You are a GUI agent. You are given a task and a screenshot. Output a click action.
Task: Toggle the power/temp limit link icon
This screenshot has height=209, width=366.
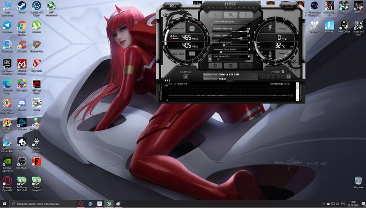211,35
